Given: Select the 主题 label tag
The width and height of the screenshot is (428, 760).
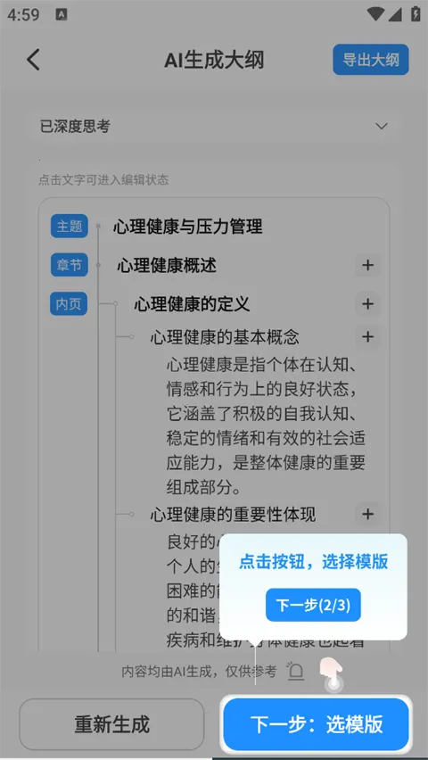Looking at the screenshot, I should click(70, 226).
